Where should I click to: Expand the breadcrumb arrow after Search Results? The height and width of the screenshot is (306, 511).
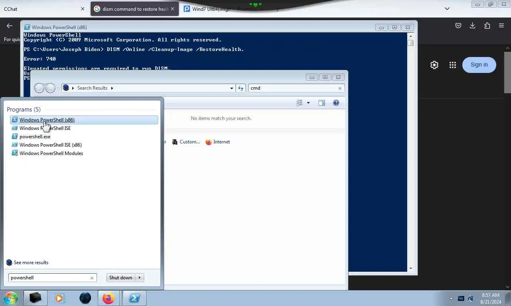[112, 88]
